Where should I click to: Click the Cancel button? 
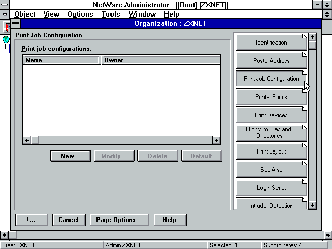[69, 220]
